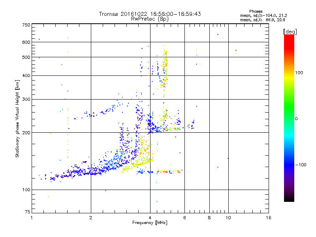The image size is (316, 237).
Task: Click the 'Frequency [MHz]' axis label
Action: 150,223
